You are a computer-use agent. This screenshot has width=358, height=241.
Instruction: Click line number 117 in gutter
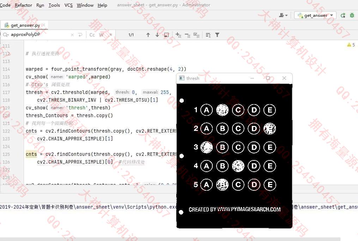coord(6,92)
